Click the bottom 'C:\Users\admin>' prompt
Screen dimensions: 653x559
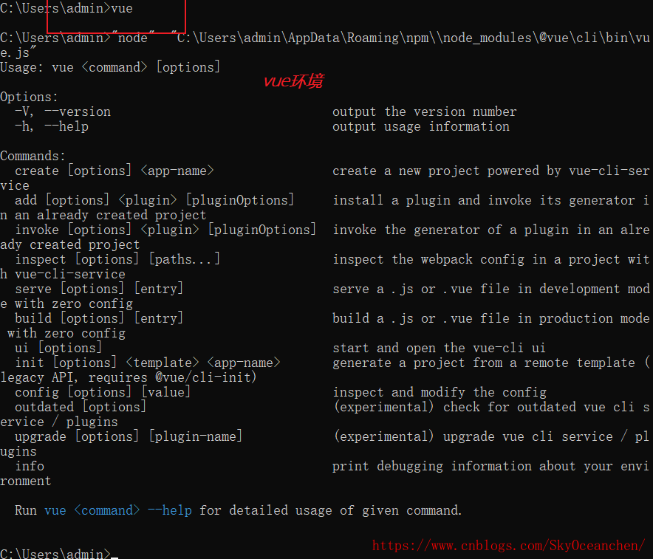55,553
